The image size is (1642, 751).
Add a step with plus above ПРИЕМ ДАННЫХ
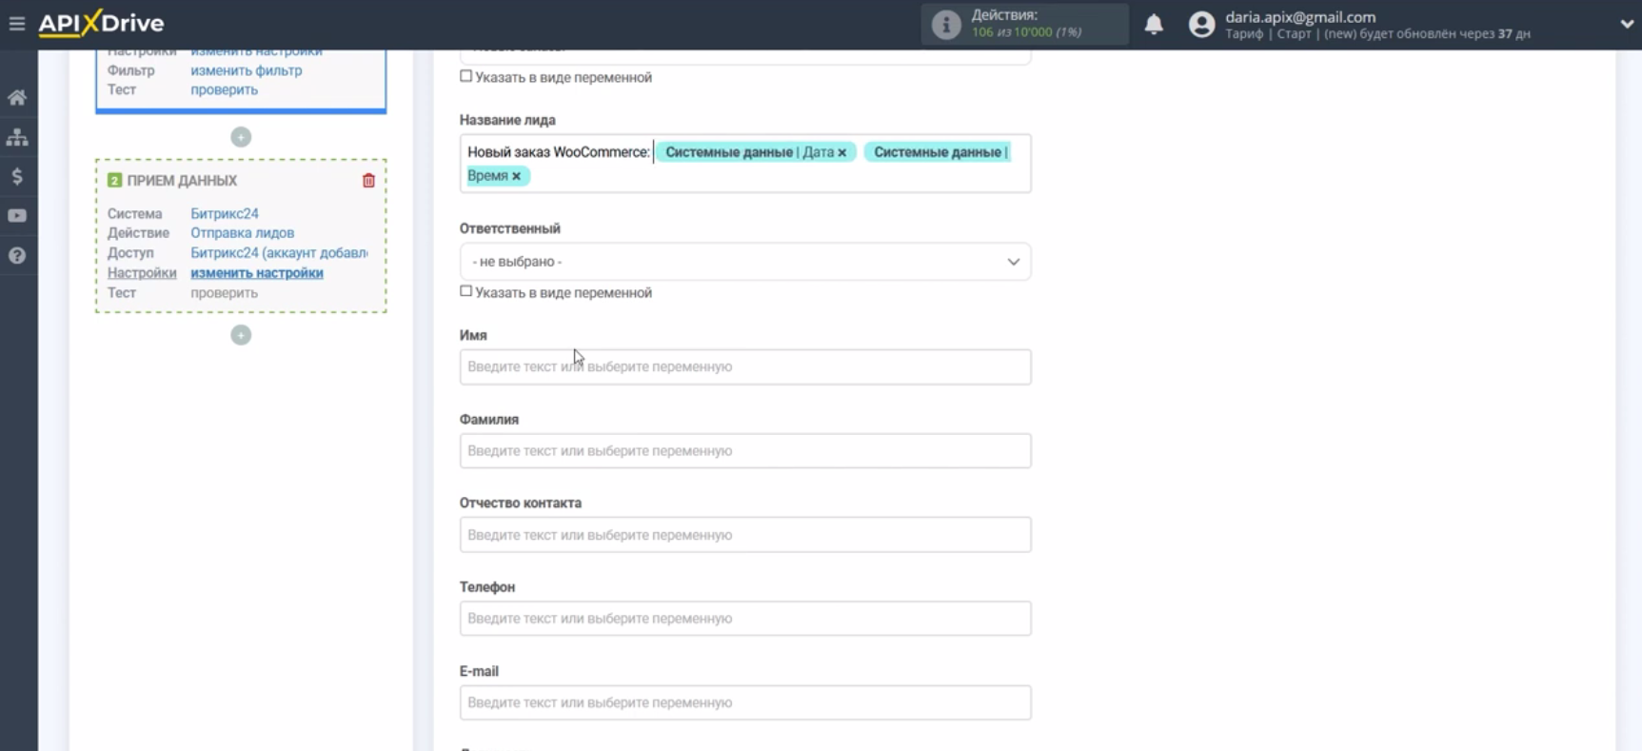[x=241, y=137]
